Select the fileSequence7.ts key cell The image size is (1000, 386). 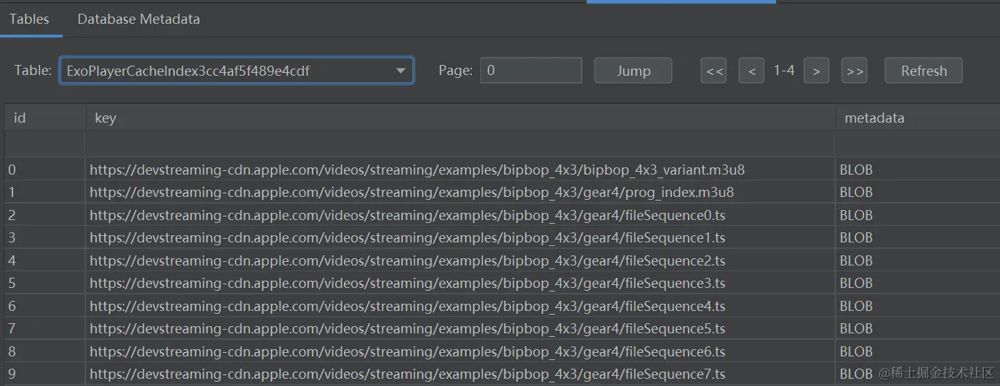461,374
